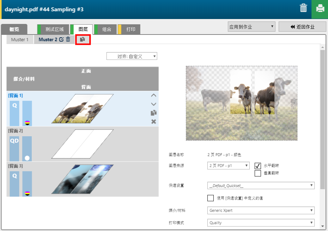The height and width of the screenshot is (231, 328).
Task: Delete the job using the header trash icon
Action: pos(303,8)
